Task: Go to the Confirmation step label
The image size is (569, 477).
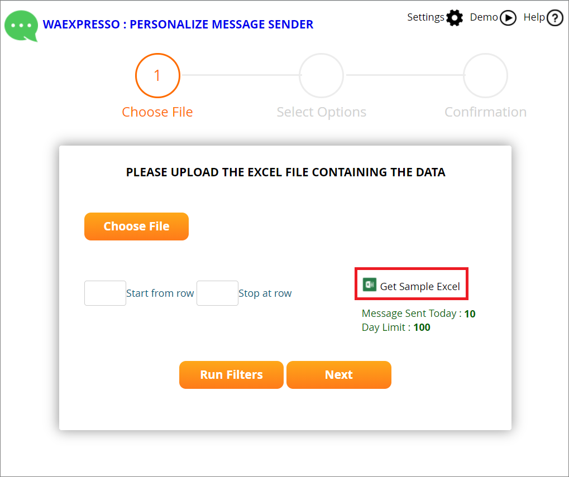Action: point(485,112)
